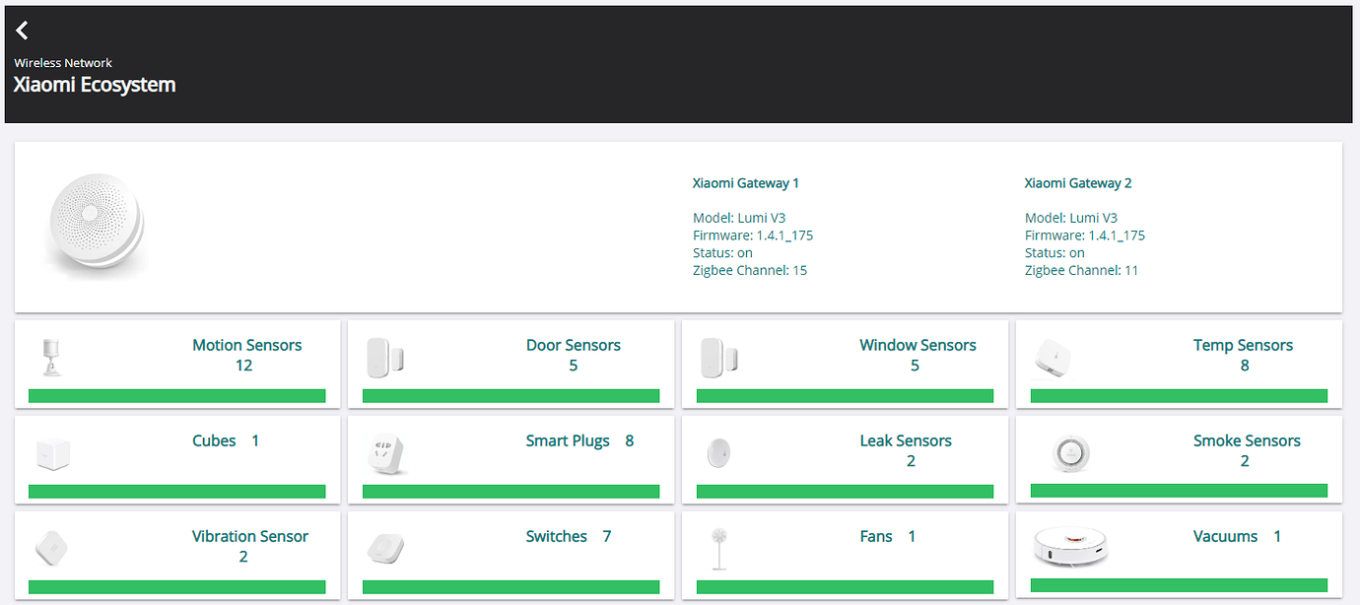Open the Leak Sensors card
The image size is (1360, 605).
tap(845, 459)
